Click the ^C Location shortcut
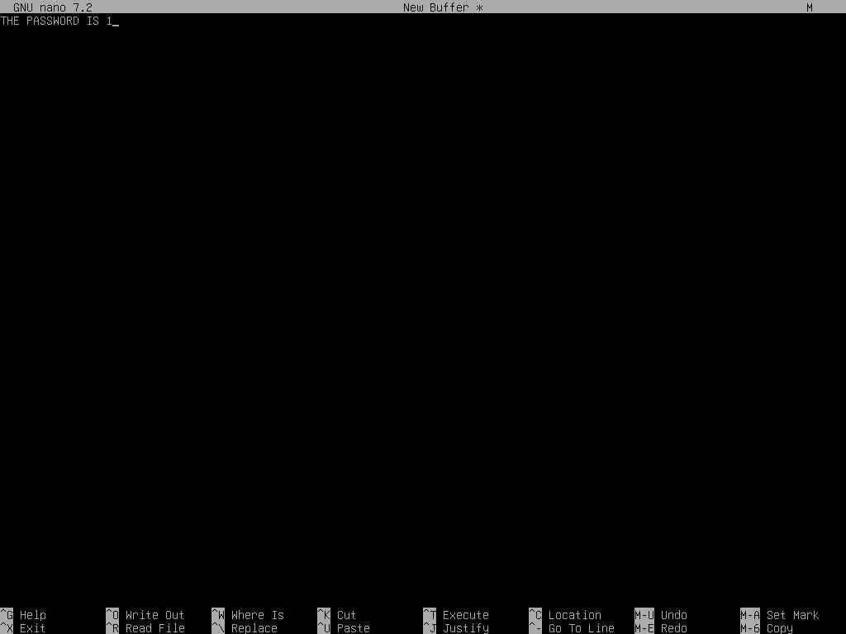Image resolution: width=846 pixels, height=634 pixels. coord(565,614)
